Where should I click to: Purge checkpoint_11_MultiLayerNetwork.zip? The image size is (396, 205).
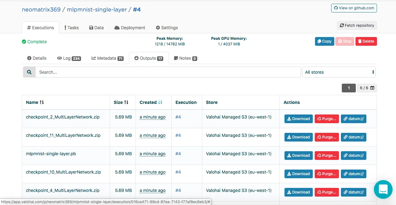coord(327,137)
